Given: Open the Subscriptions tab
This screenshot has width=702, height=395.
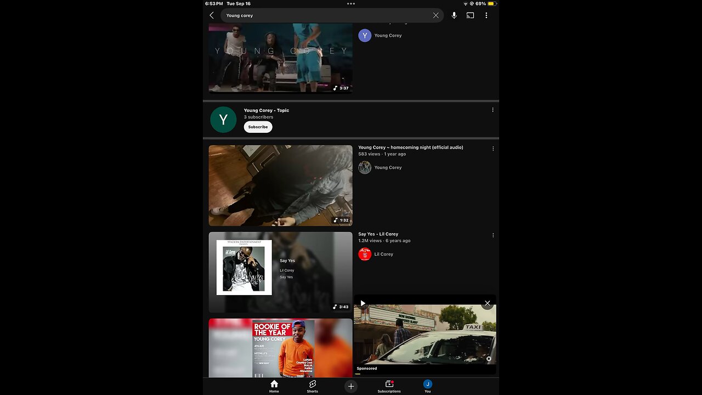Looking at the screenshot, I should click(389, 386).
